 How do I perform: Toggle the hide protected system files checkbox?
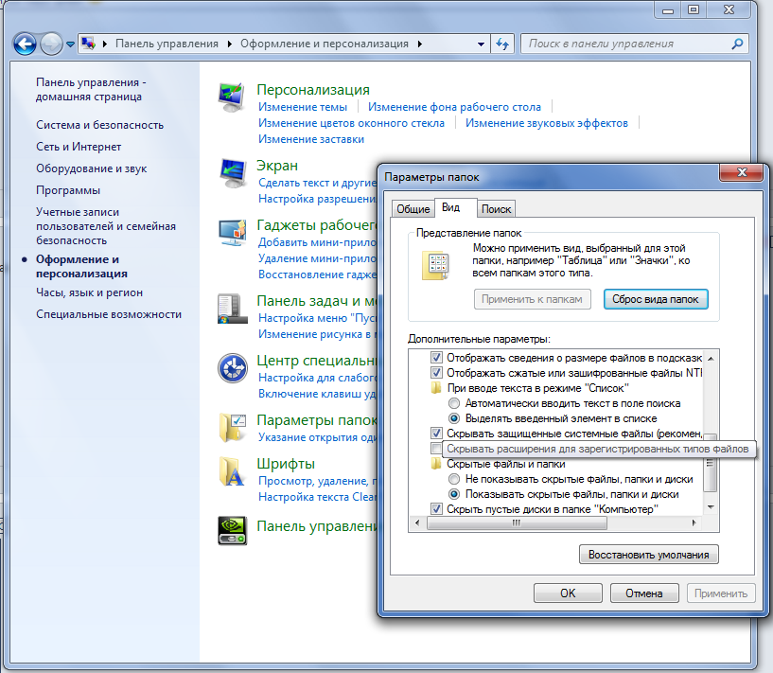tap(436, 433)
